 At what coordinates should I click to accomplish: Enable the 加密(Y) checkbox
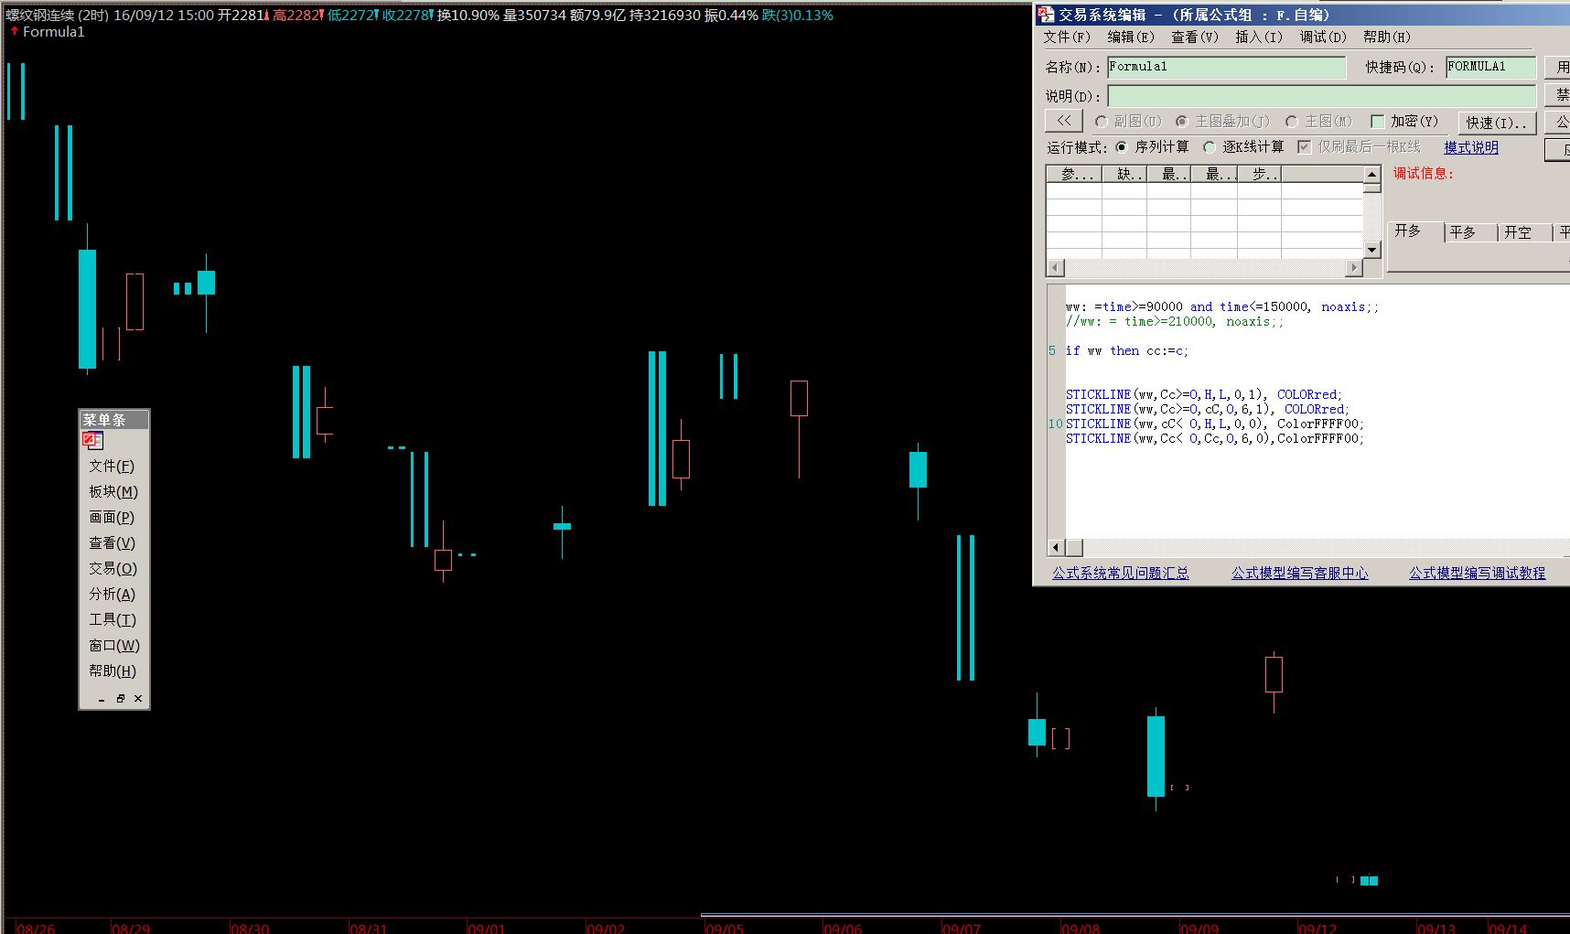(1377, 122)
